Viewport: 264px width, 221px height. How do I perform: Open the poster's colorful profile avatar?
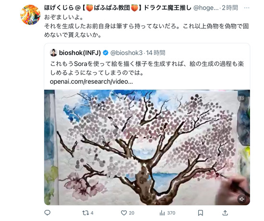[x=30, y=15]
